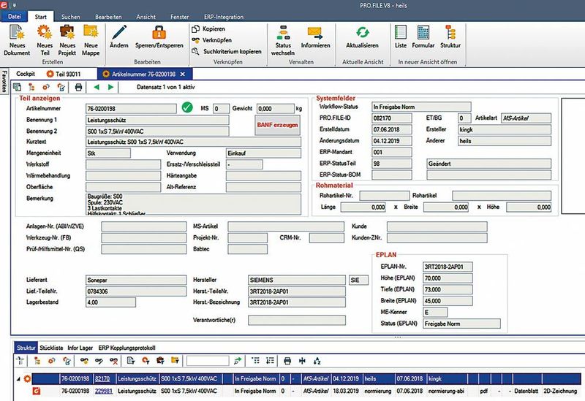Open link 229981 in structure row

click(x=104, y=391)
